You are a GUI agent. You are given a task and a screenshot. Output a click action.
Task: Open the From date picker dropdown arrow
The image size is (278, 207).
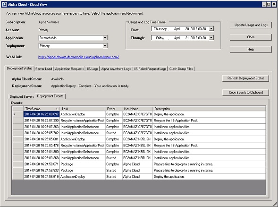[211, 29]
